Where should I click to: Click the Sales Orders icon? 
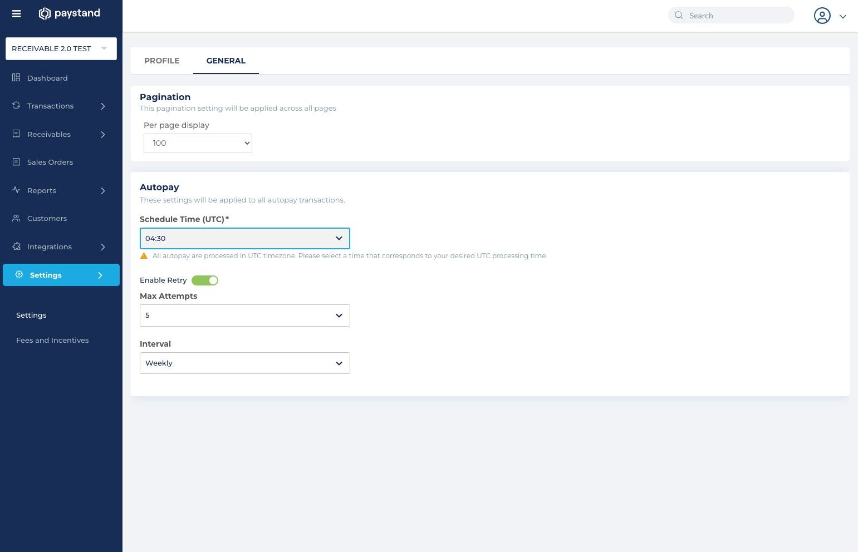pyautogui.click(x=16, y=162)
